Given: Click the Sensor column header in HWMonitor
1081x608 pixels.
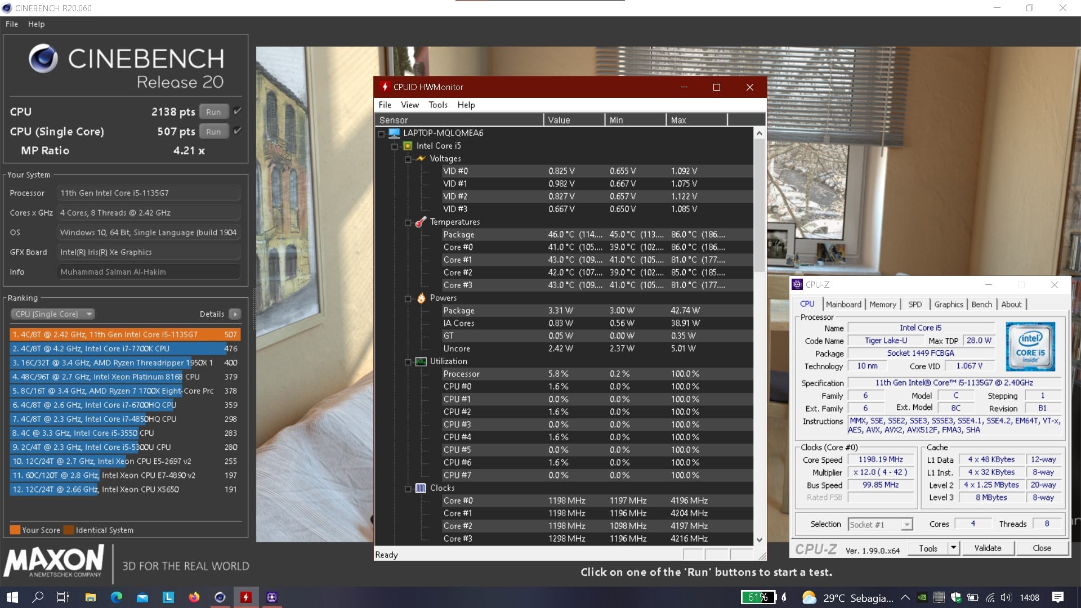Looking at the screenshot, I should pyautogui.click(x=459, y=120).
